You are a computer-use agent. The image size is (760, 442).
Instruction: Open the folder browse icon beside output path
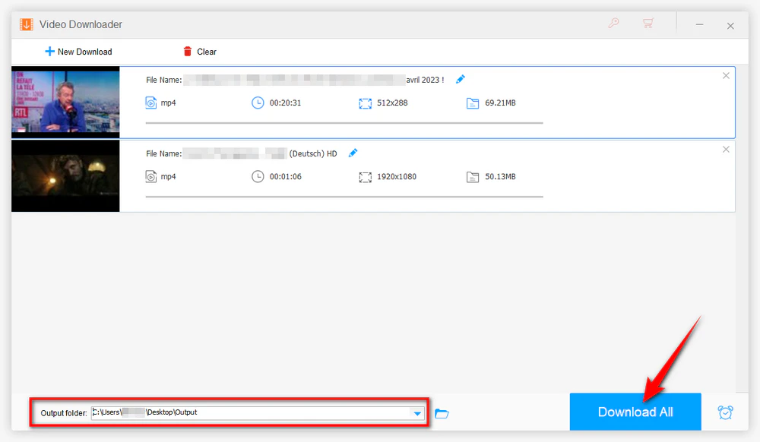point(443,412)
